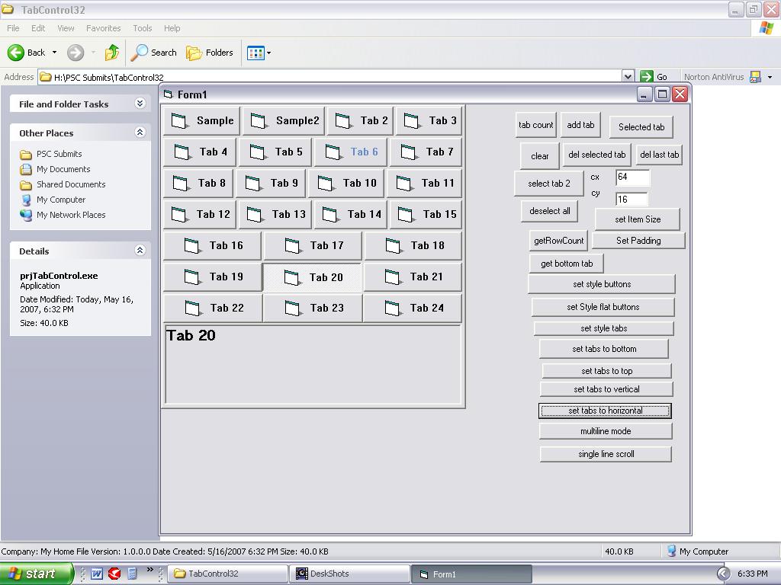Image resolution: width=781 pixels, height=585 pixels.
Task: Expand the address bar dropdown
Action: pyautogui.click(x=628, y=77)
